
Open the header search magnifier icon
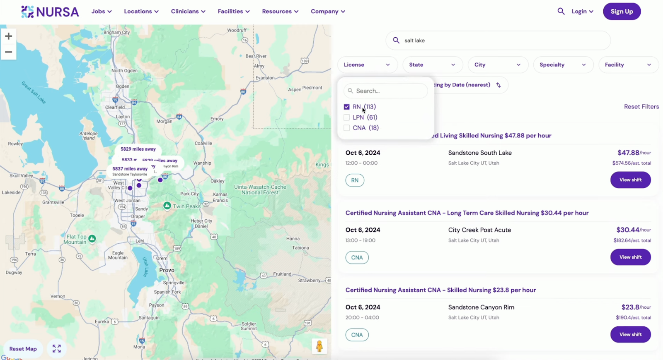coord(561,12)
